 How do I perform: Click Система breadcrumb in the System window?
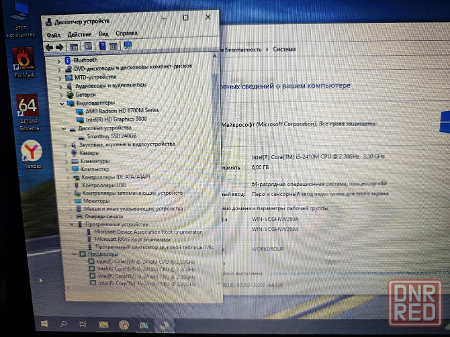click(284, 49)
